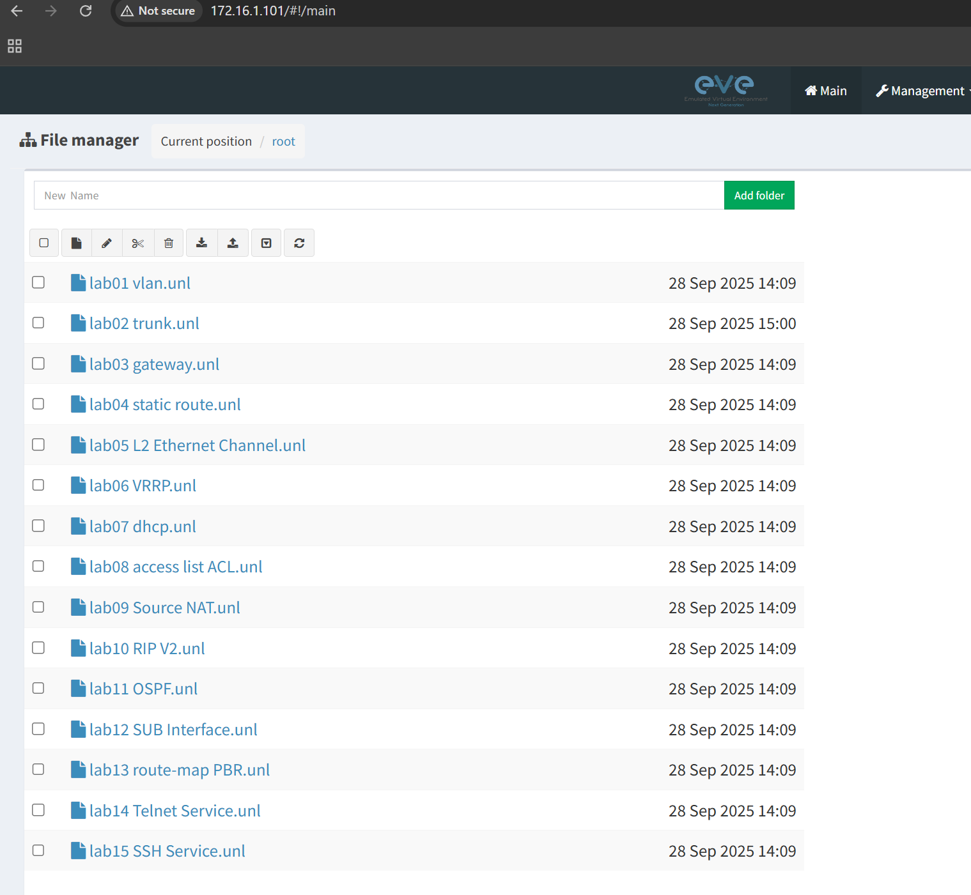The width and height of the screenshot is (971, 895).
Task: Click the export download icon
Action: pos(201,243)
